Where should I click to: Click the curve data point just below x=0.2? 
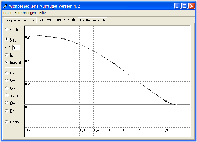65,39
